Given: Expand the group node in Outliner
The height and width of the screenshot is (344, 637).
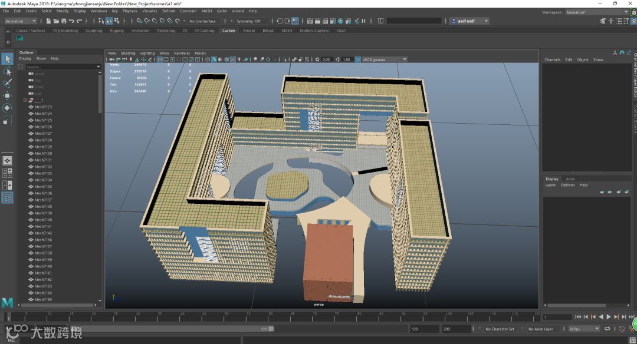Looking at the screenshot, I should [x=25, y=100].
